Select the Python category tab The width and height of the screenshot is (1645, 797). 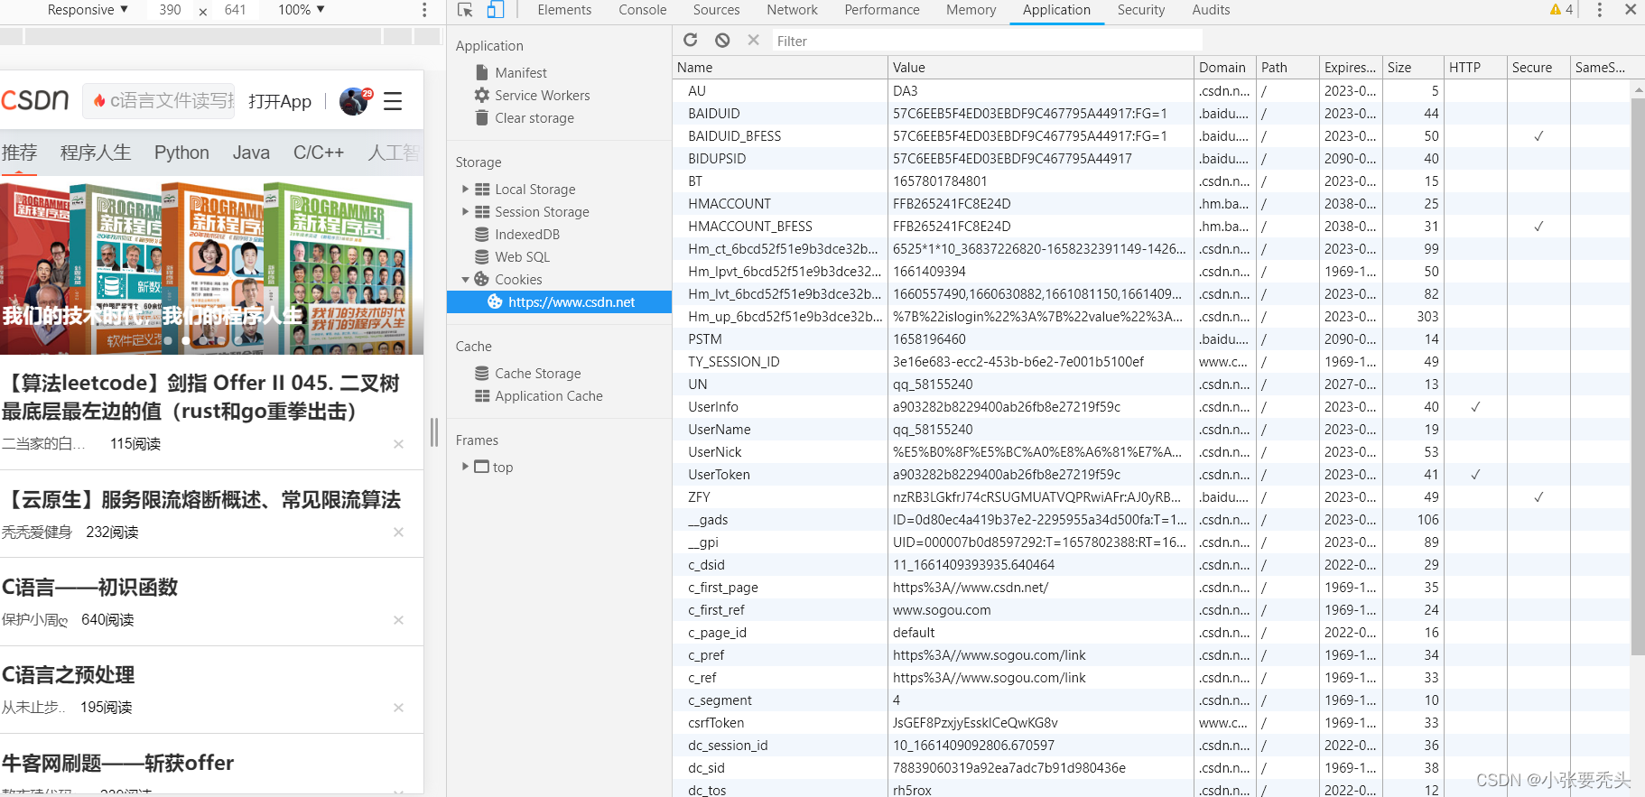click(x=181, y=153)
